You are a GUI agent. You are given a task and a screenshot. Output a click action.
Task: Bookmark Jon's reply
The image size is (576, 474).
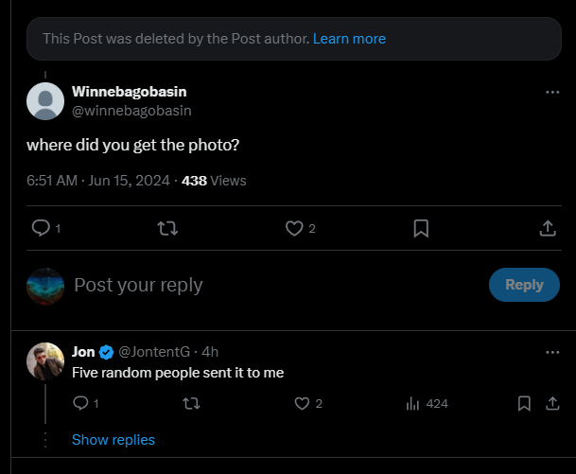pos(524,403)
